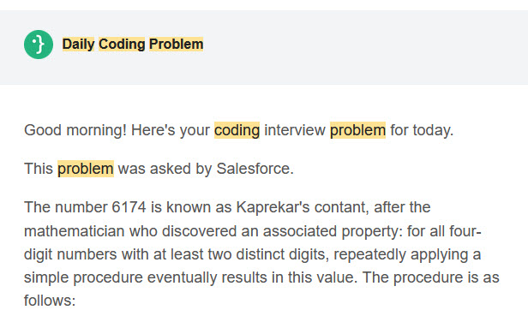Click the word "Salesforce" in the email body

pyautogui.click(x=255, y=169)
